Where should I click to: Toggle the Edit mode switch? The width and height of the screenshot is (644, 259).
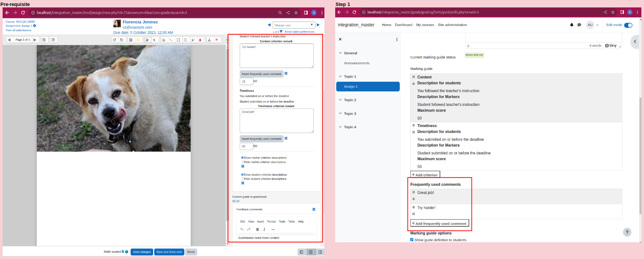tap(628, 25)
